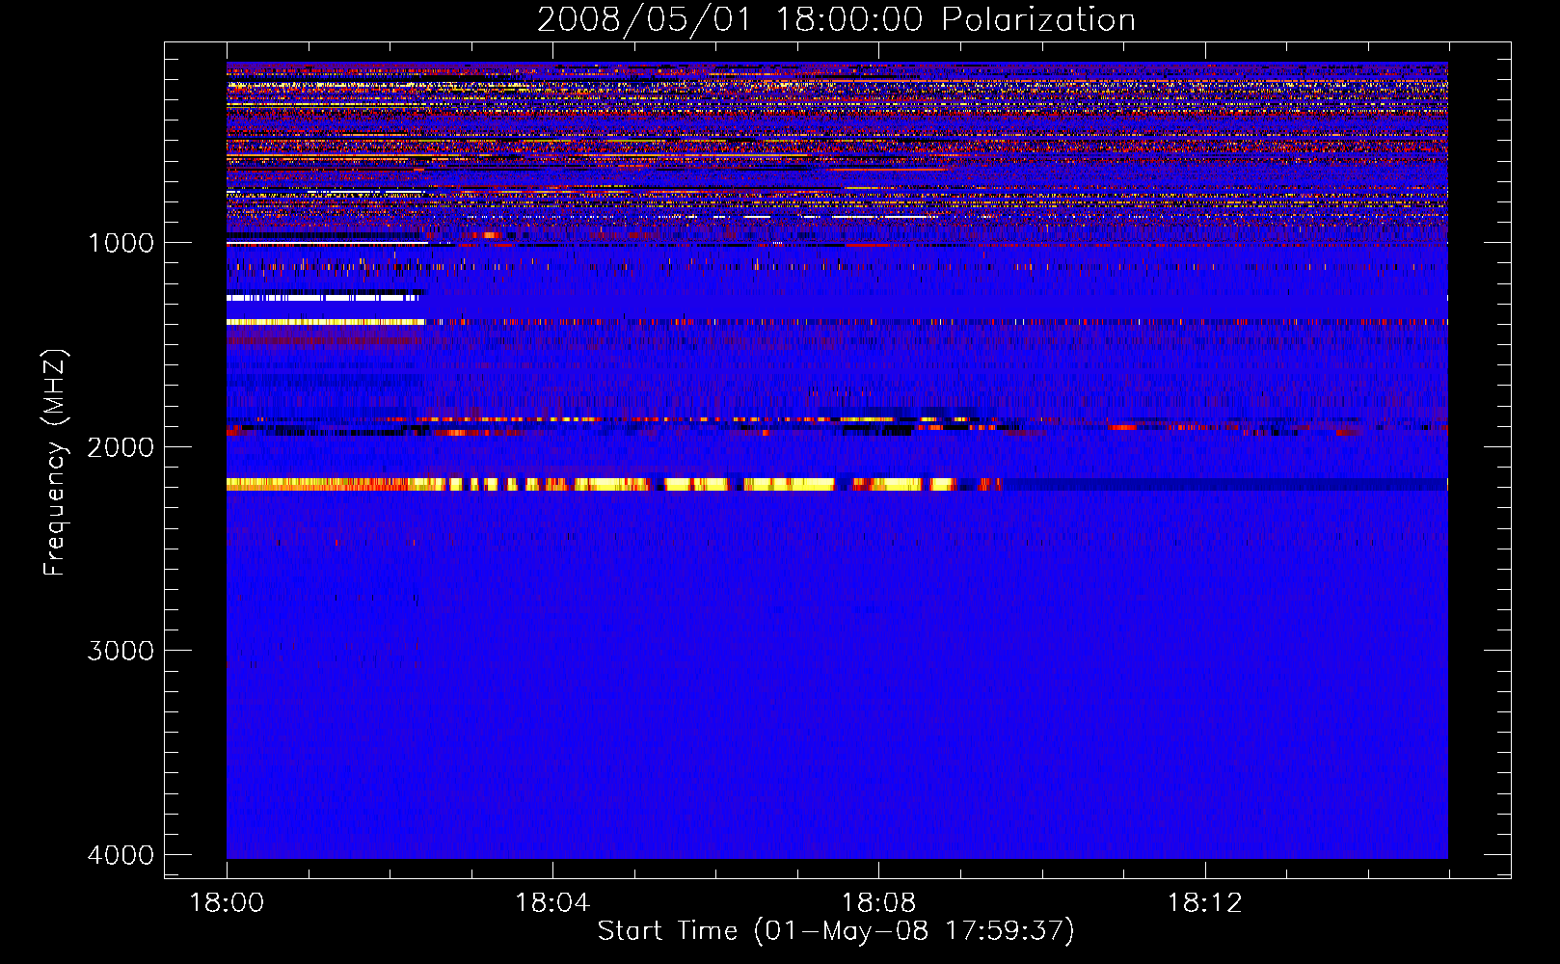Click the 1000 frequency tick label
This screenshot has width=1560, height=964.
(x=121, y=243)
